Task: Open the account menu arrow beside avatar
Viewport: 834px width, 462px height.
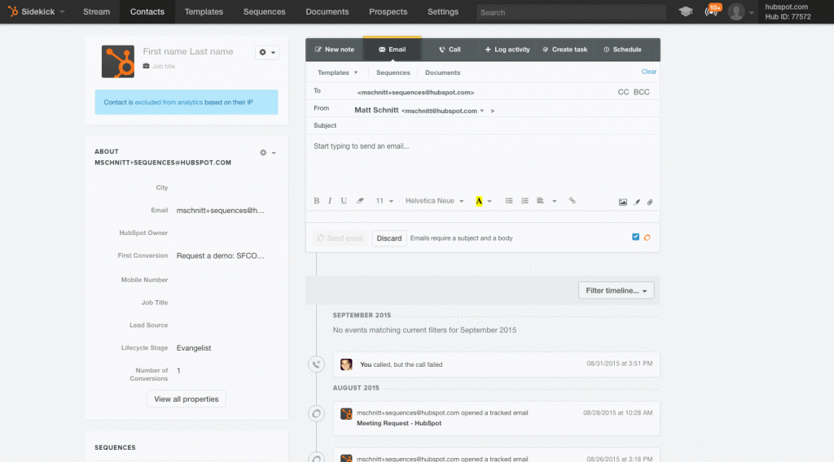Action: 751,12
